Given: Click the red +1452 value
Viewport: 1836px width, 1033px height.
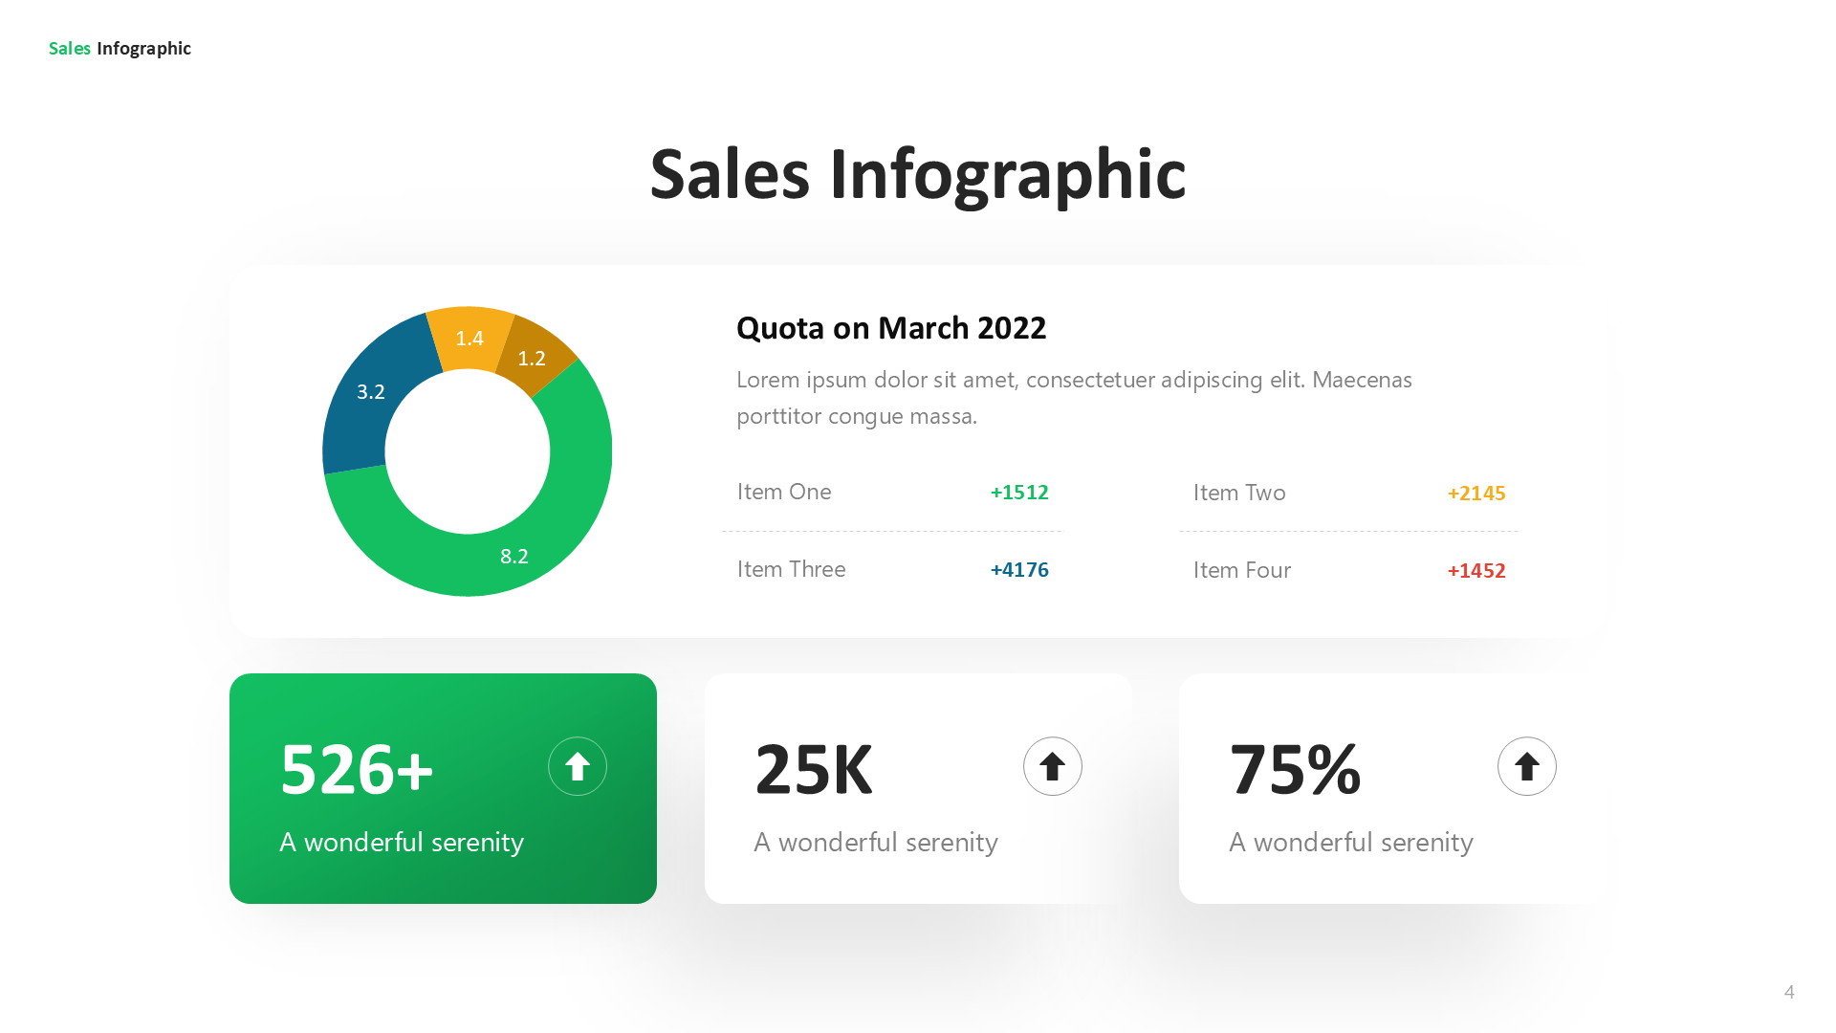Looking at the screenshot, I should click(x=1476, y=571).
